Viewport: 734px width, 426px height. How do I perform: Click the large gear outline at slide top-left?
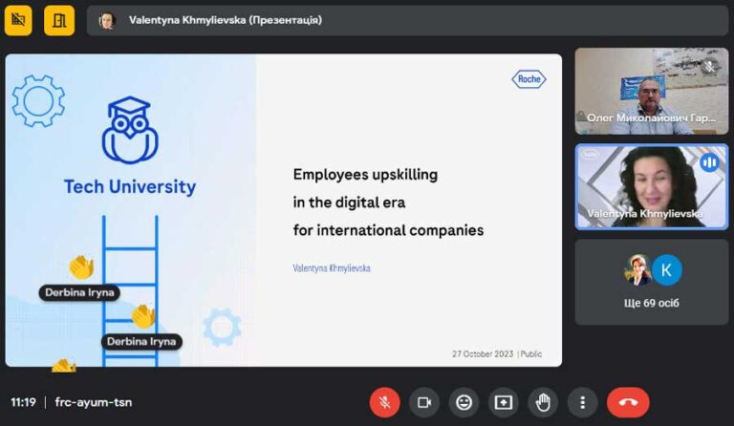click(38, 101)
